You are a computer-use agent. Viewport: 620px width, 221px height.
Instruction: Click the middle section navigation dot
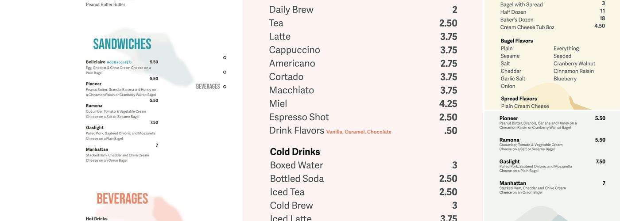point(225,72)
